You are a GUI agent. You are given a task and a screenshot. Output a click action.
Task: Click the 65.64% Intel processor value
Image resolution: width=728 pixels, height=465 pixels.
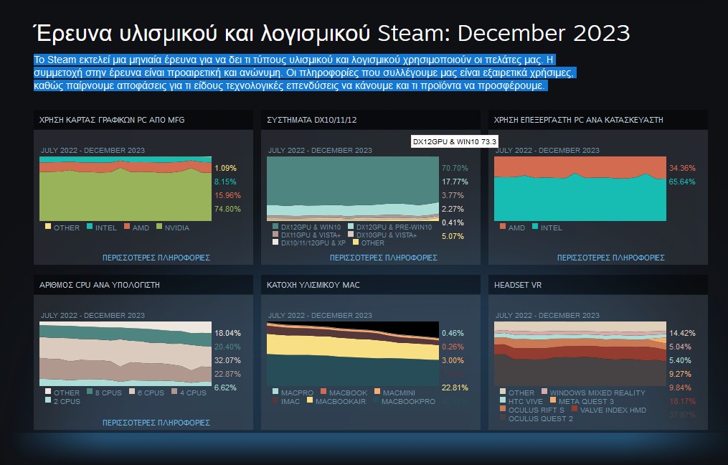pos(682,182)
